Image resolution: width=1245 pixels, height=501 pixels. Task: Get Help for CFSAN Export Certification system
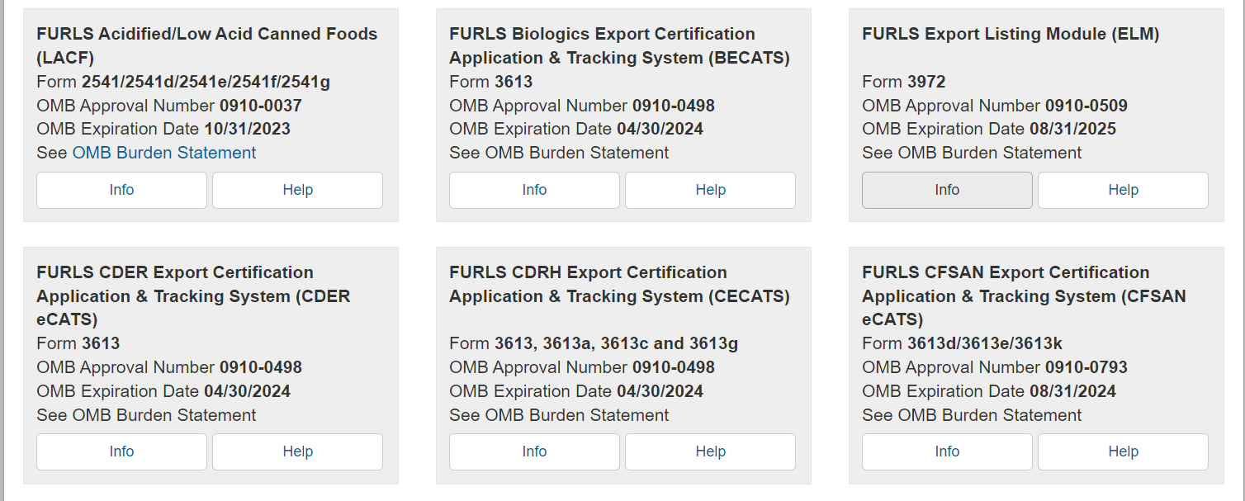[x=1123, y=451]
